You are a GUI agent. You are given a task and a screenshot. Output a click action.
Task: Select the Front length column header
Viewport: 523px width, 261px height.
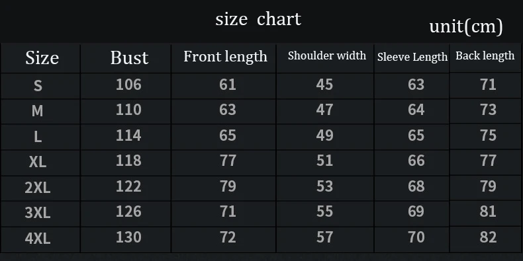[x=226, y=57]
